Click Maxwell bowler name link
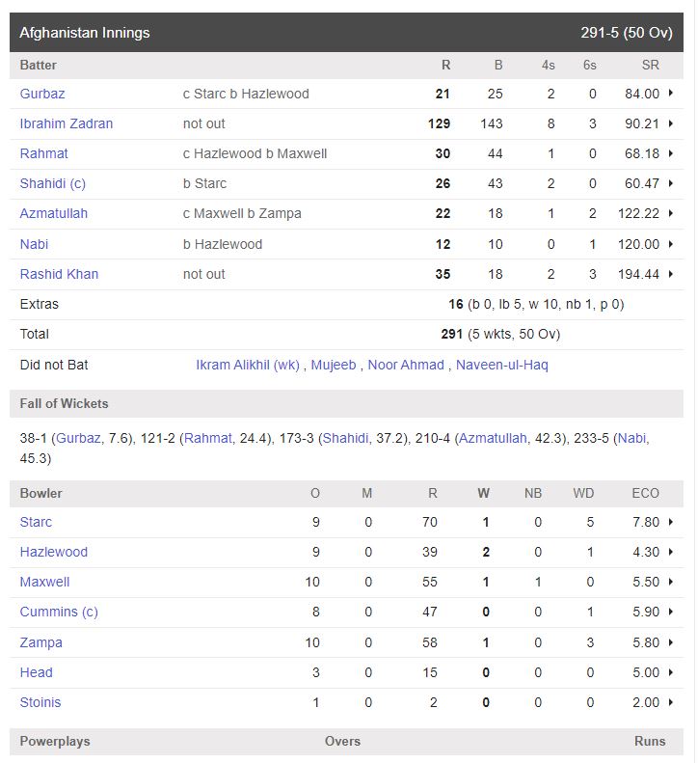This screenshot has height=763, width=698. [45, 582]
